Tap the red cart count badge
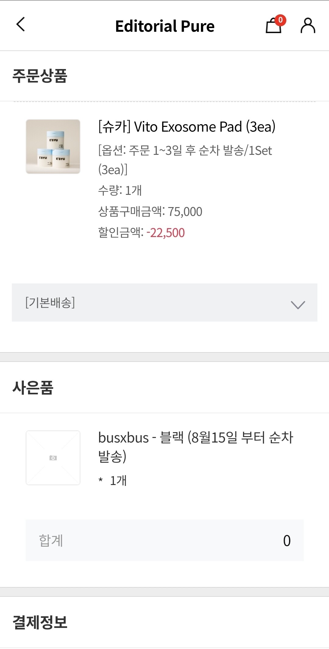This screenshot has width=329, height=649. point(280,20)
